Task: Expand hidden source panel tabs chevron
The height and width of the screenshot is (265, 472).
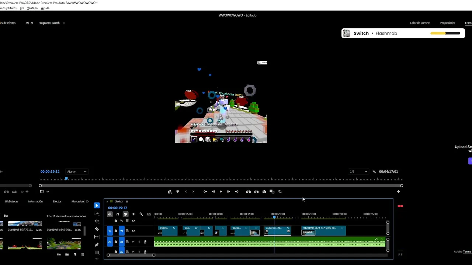Action: click(32, 23)
